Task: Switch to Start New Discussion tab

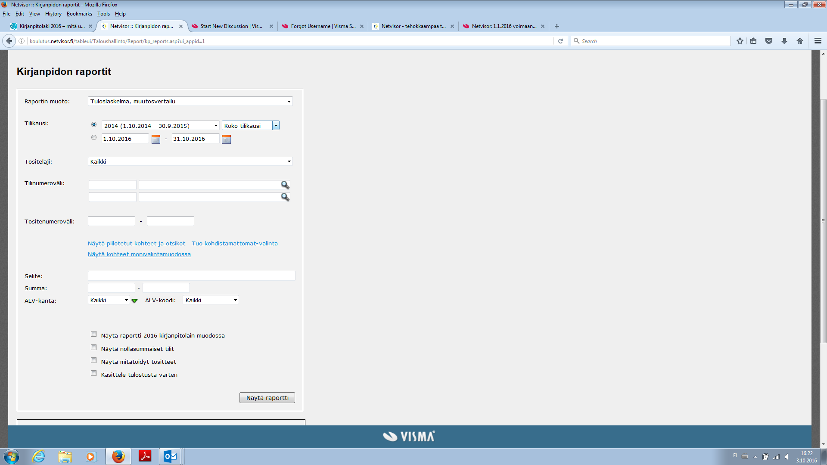Action: (x=231, y=26)
